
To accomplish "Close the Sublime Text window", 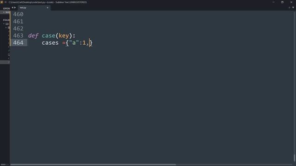I will tap(291, 2).
